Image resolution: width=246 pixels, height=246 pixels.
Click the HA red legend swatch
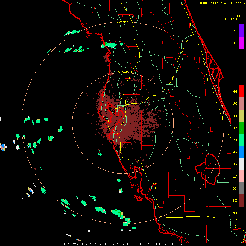coord(241,91)
